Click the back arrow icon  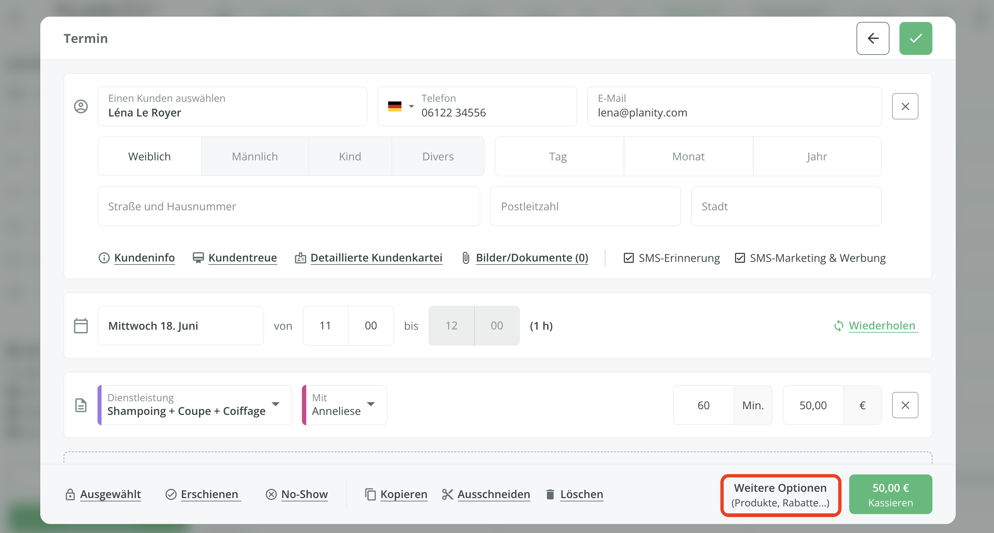(872, 38)
